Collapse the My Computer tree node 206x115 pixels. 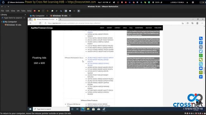pyautogui.click(x=2, y=22)
